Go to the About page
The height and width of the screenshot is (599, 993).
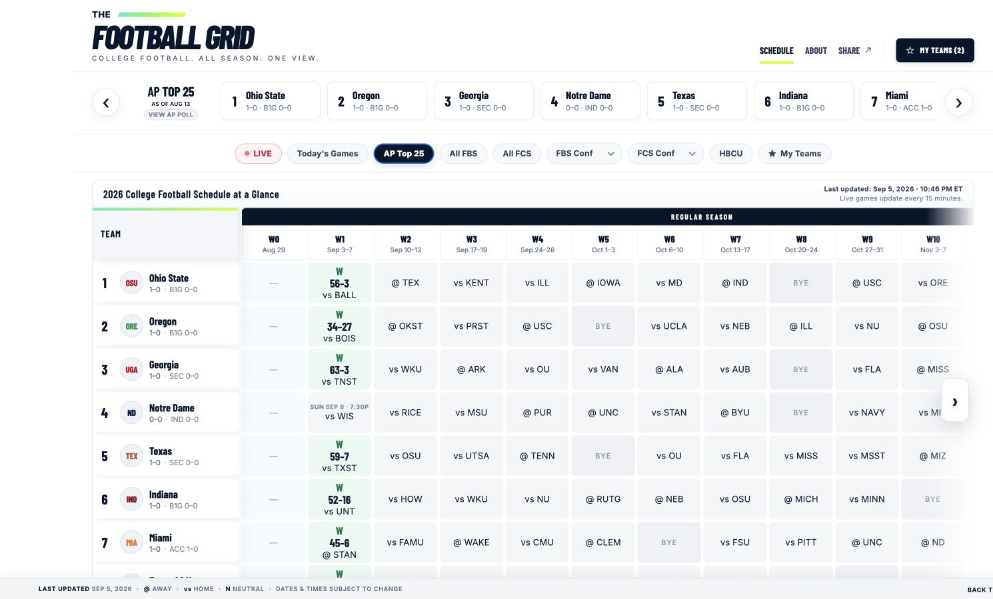(x=816, y=51)
